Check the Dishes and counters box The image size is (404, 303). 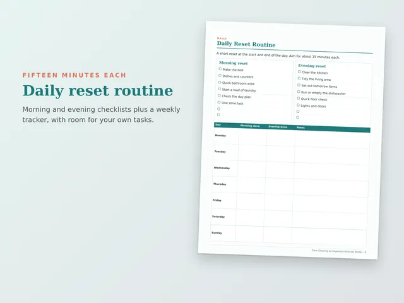pos(220,76)
